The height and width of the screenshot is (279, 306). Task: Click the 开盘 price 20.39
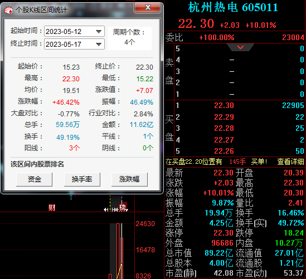pyautogui.click(x=294, y=173)
